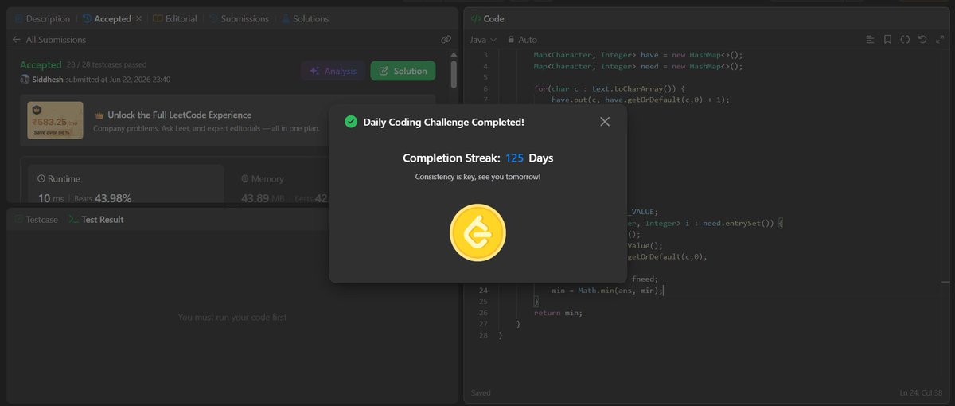Click the curly braces snippet icon
Image resolution: width=955 pixels, height=406 pixels.
click(x=905, y=39)
